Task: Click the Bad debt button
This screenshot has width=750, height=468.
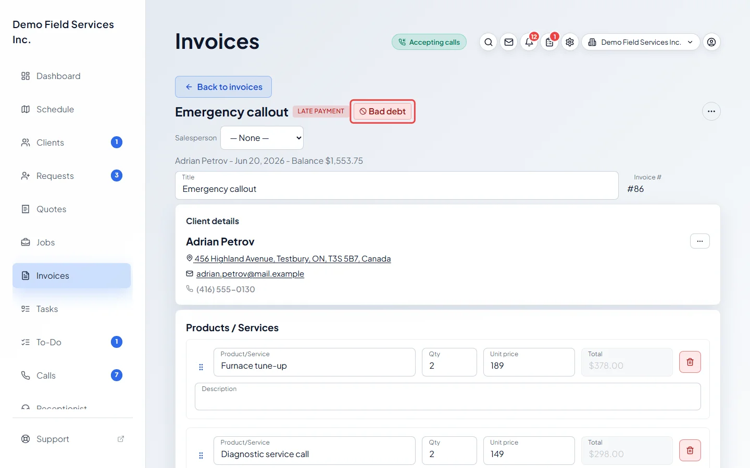Action: coord(383,111)
